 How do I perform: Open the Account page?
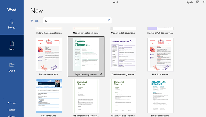[x=12, y=103]
